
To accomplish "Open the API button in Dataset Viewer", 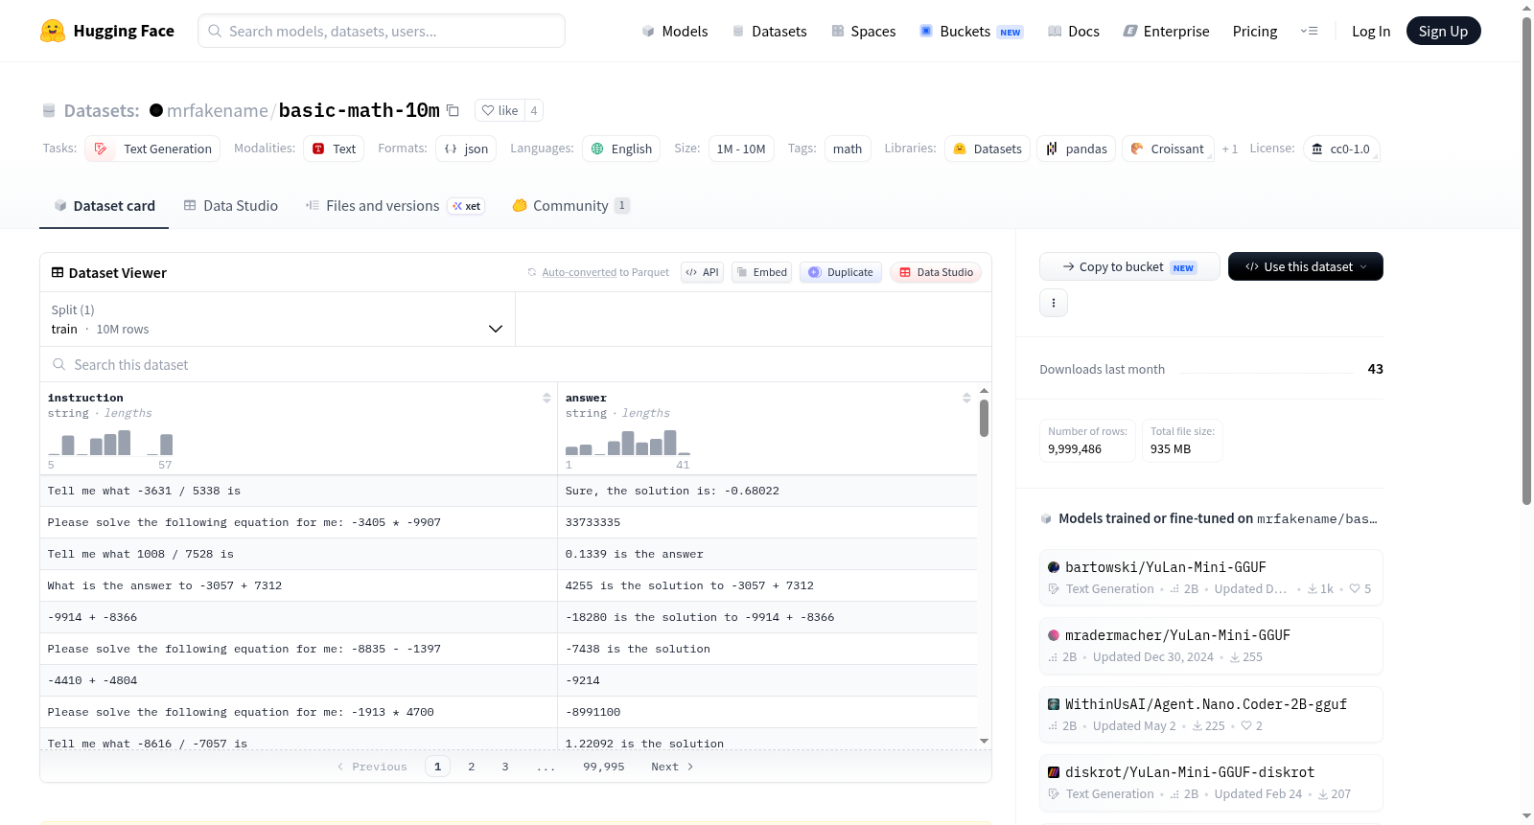I will click(702, 272).
